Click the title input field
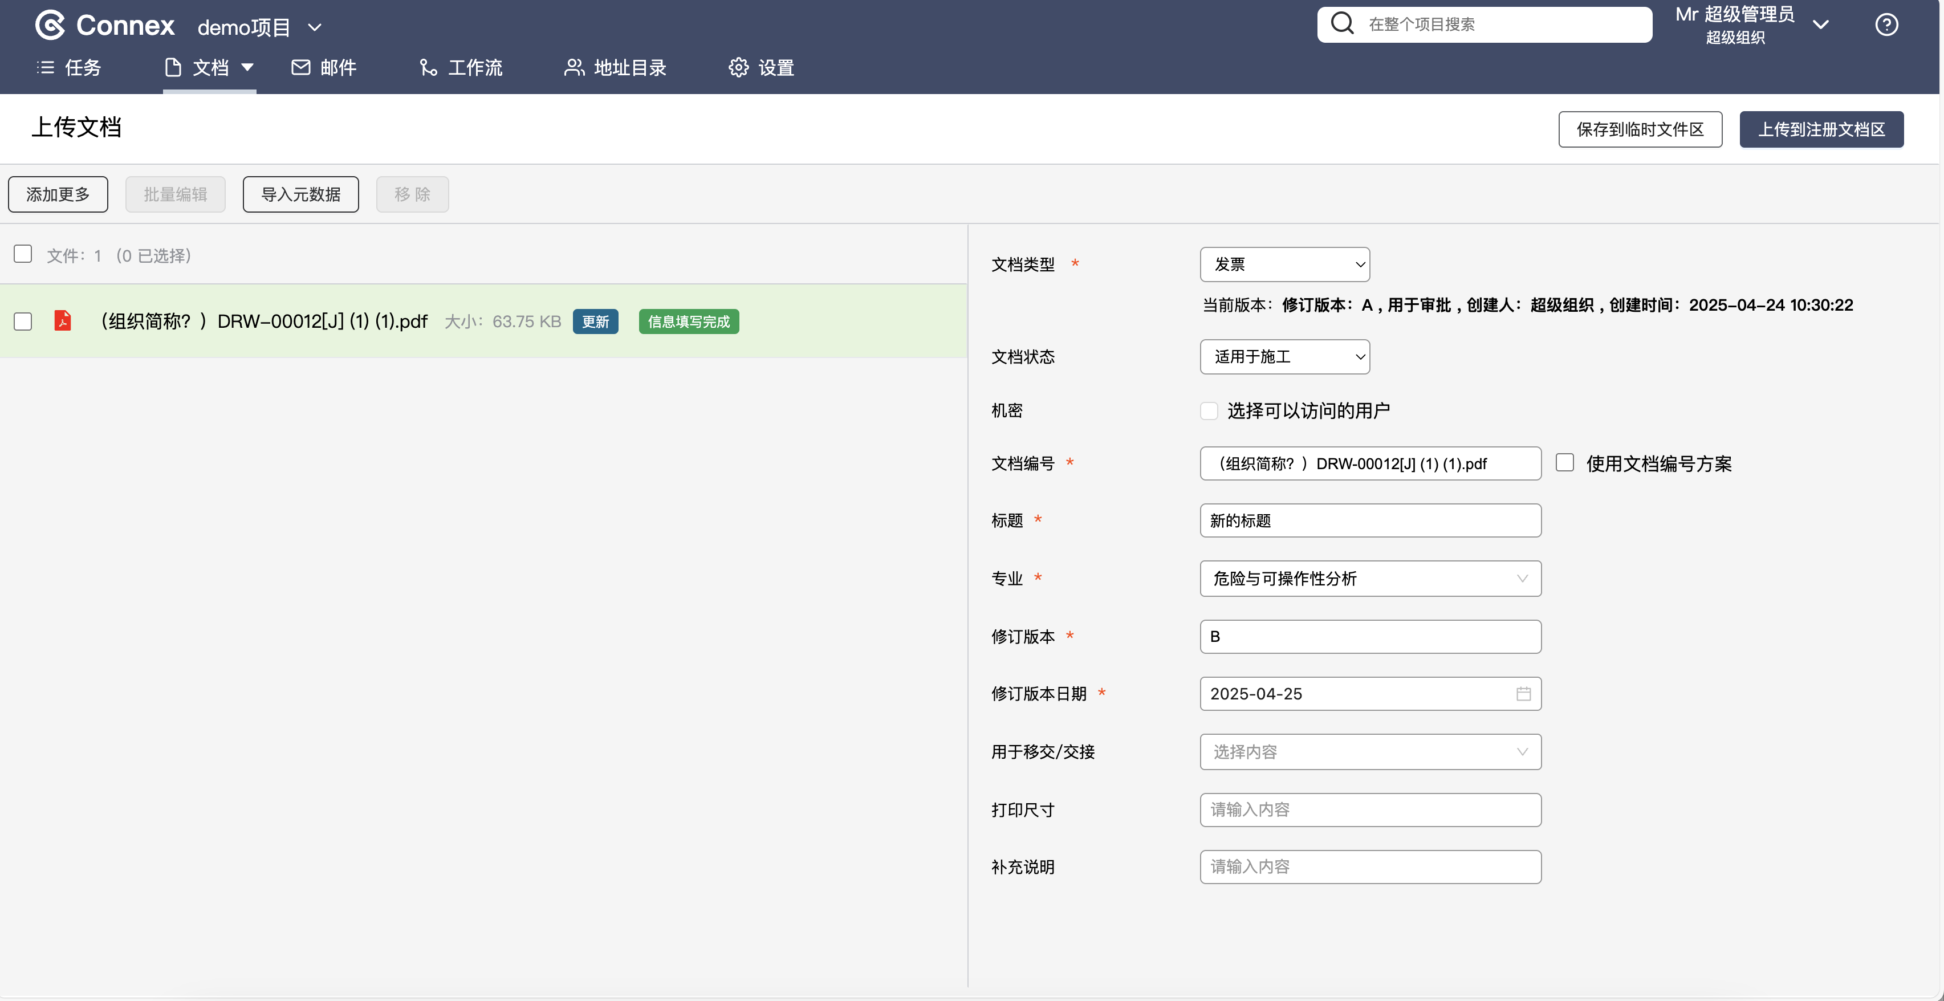Image resolution: width=1944 pixels, height=1001 pixels. tap(1370, 521)
